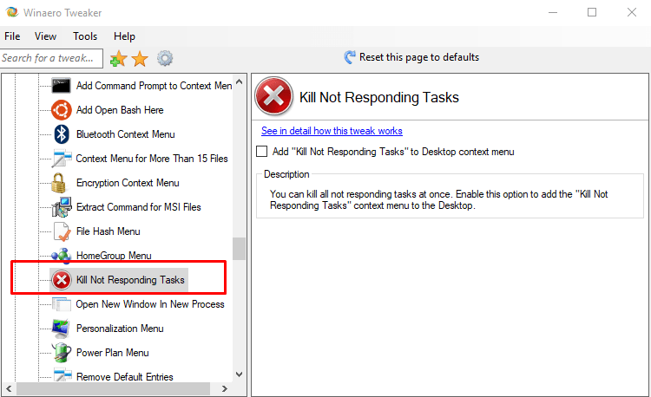The width and height of the screenshot is (651, 397).
Task: Open See in detail how this tweak works link
Action: point(332,131)
